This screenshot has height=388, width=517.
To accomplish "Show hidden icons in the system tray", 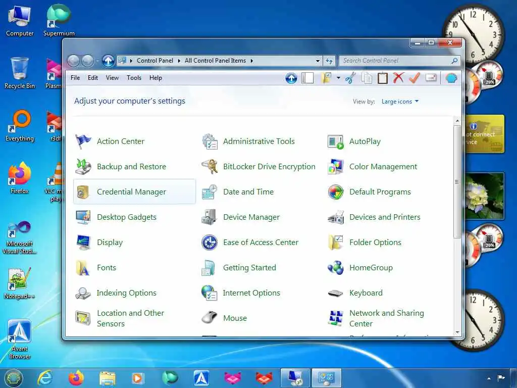I will point(489,378).
